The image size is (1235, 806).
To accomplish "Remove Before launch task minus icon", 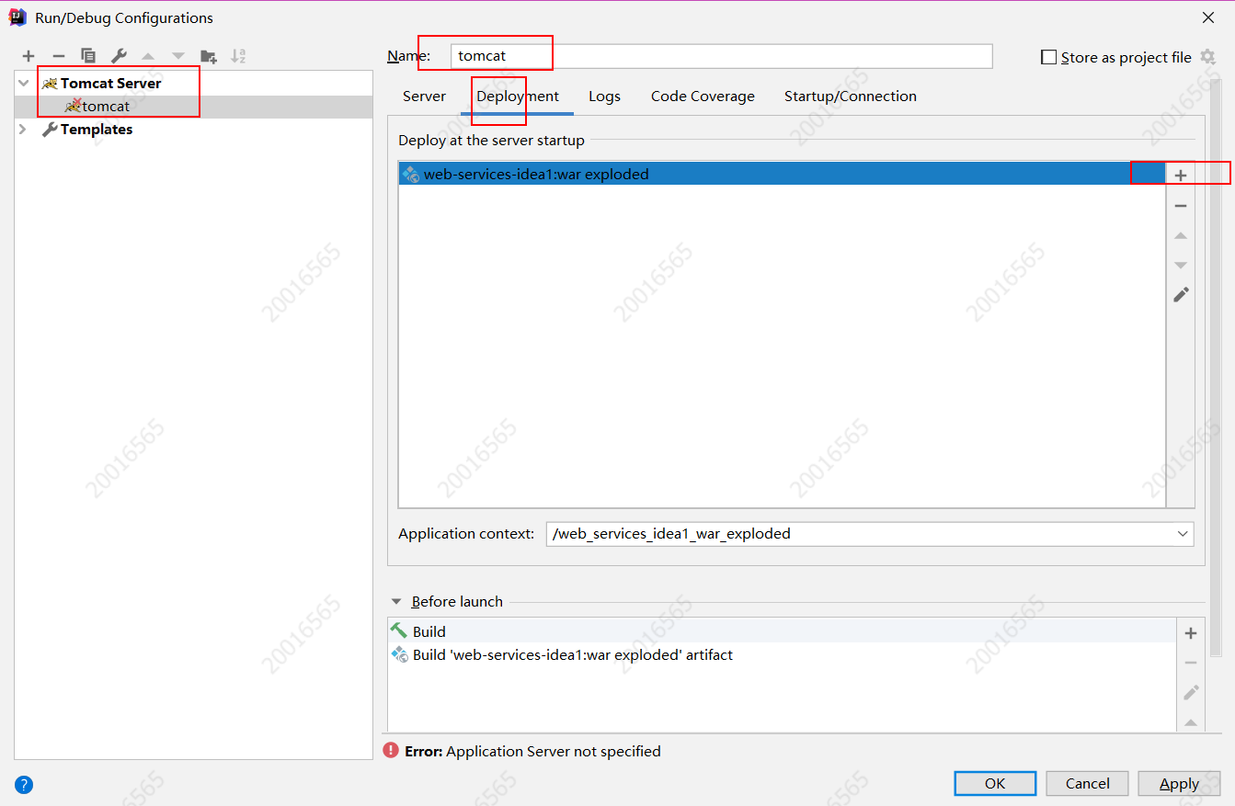I will pos(1191,663).
